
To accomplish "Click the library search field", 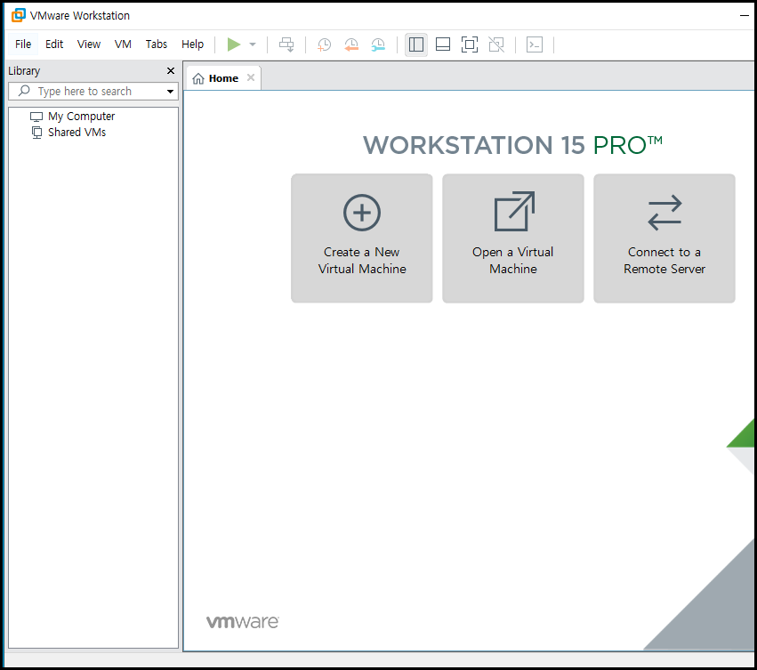I will (x=93, y=92).
